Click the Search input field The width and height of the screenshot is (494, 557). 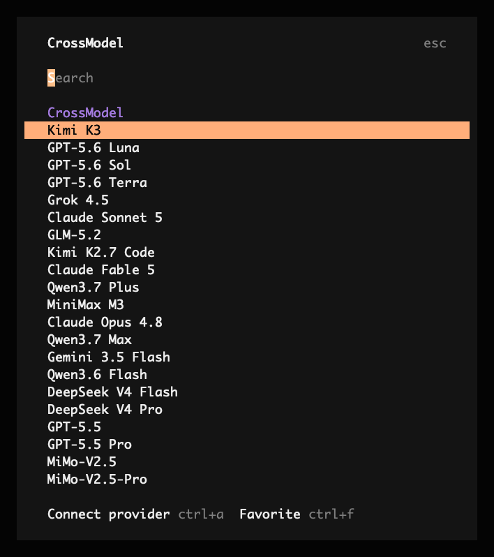click(x=247, y=77)
